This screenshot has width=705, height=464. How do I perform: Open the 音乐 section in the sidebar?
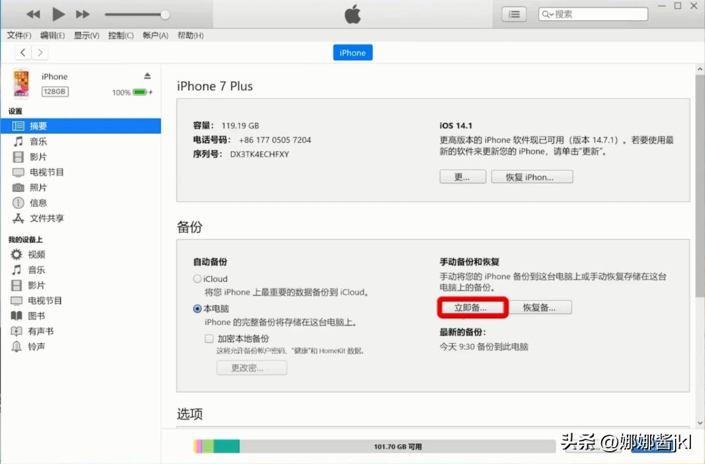(38, 141)
